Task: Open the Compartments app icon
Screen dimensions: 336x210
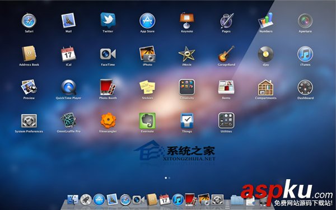Action: (x=265, y=87)
